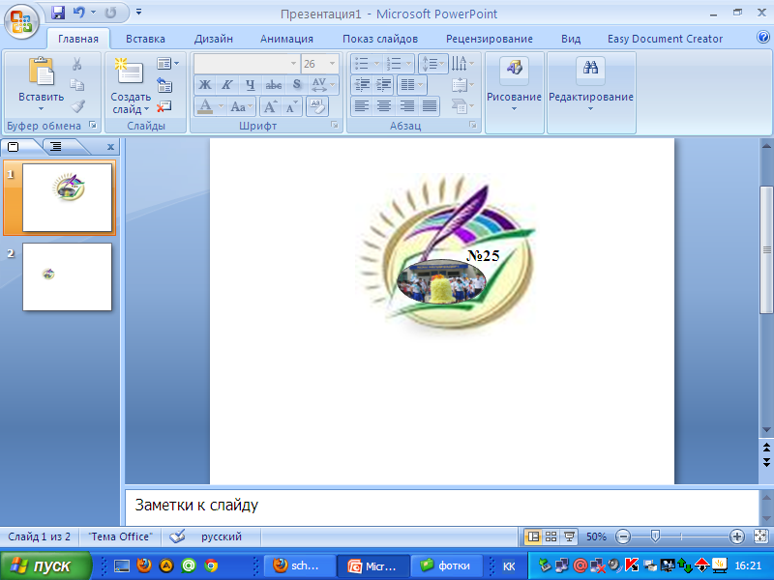Zoom out with the minus button
The image size is (774, 580).
click(x=623, y=536)
